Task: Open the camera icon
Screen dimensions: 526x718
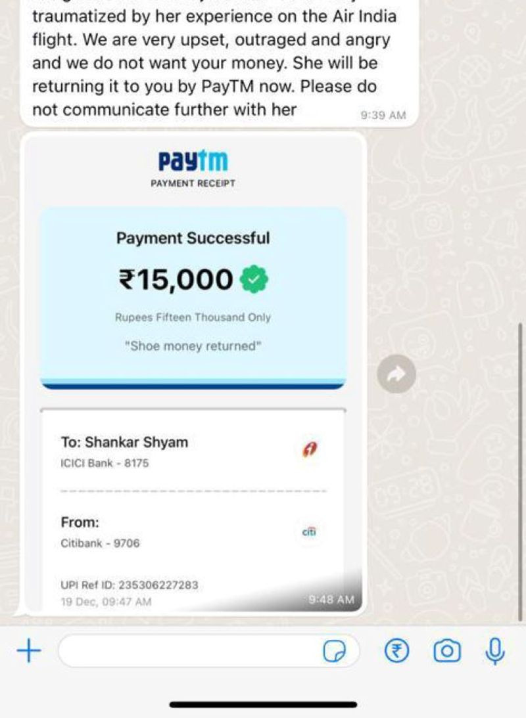Action: [446, 651]
